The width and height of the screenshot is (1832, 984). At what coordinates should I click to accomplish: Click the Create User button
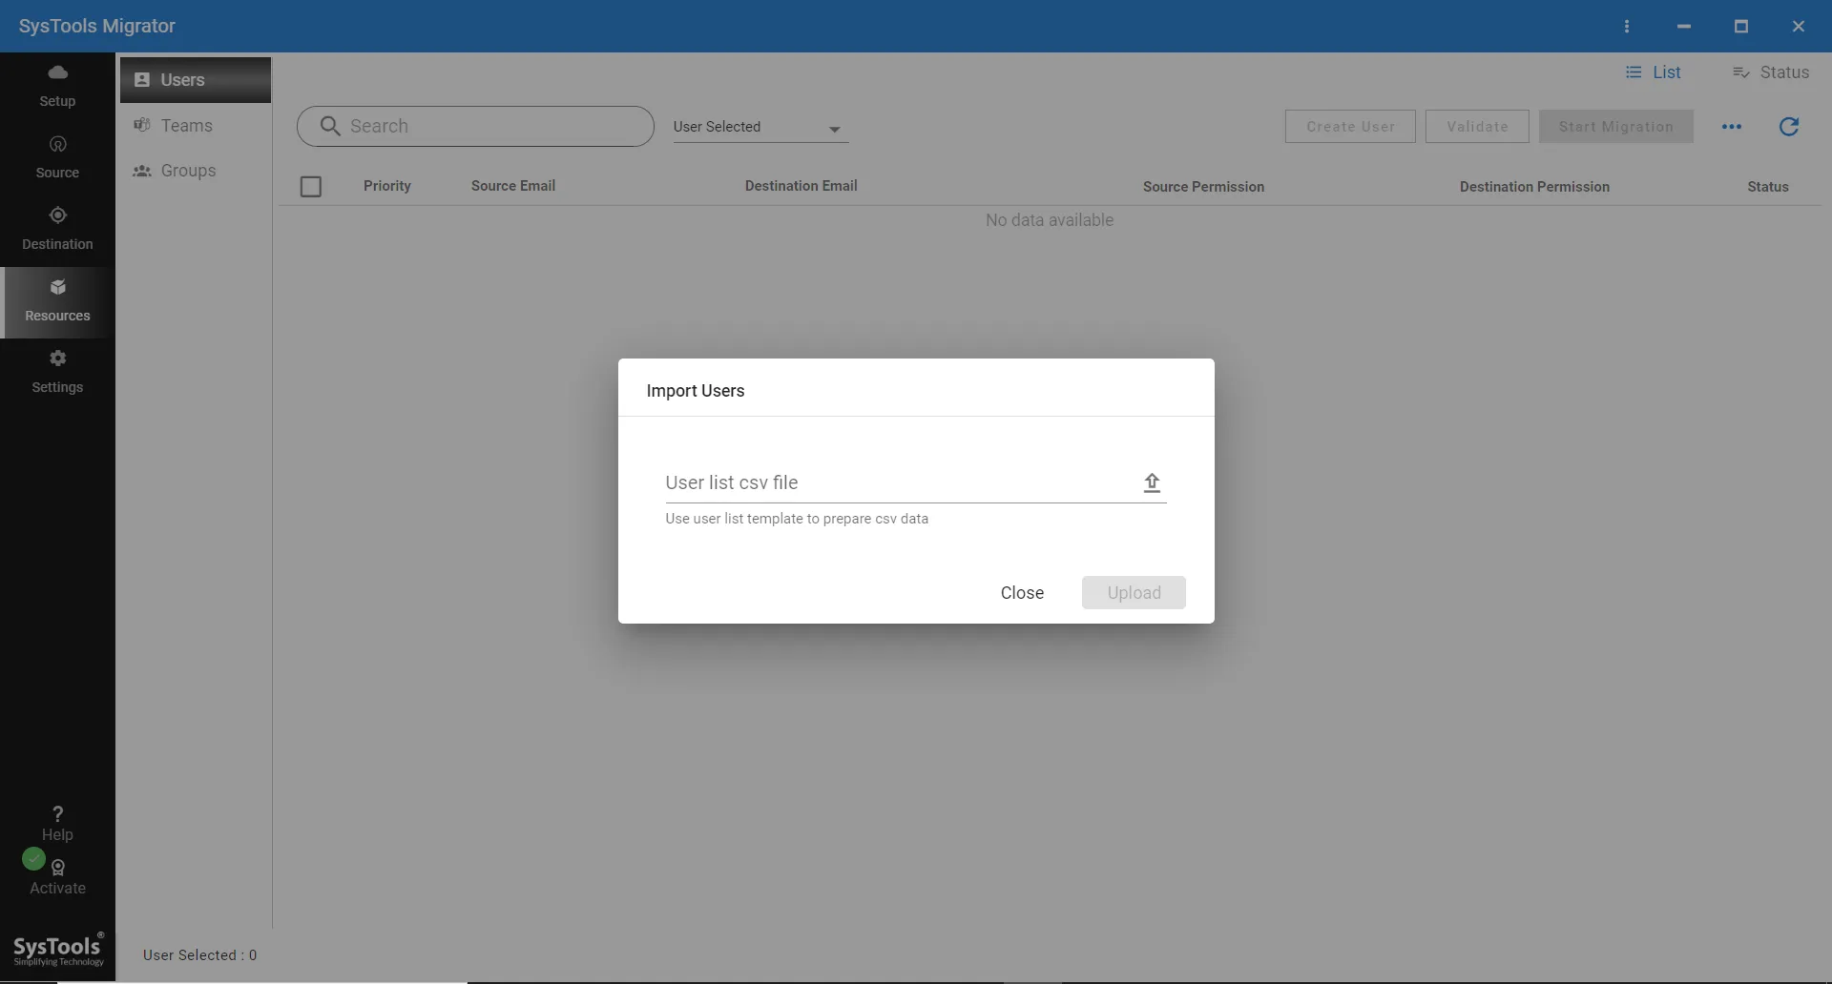(1350, 127)
